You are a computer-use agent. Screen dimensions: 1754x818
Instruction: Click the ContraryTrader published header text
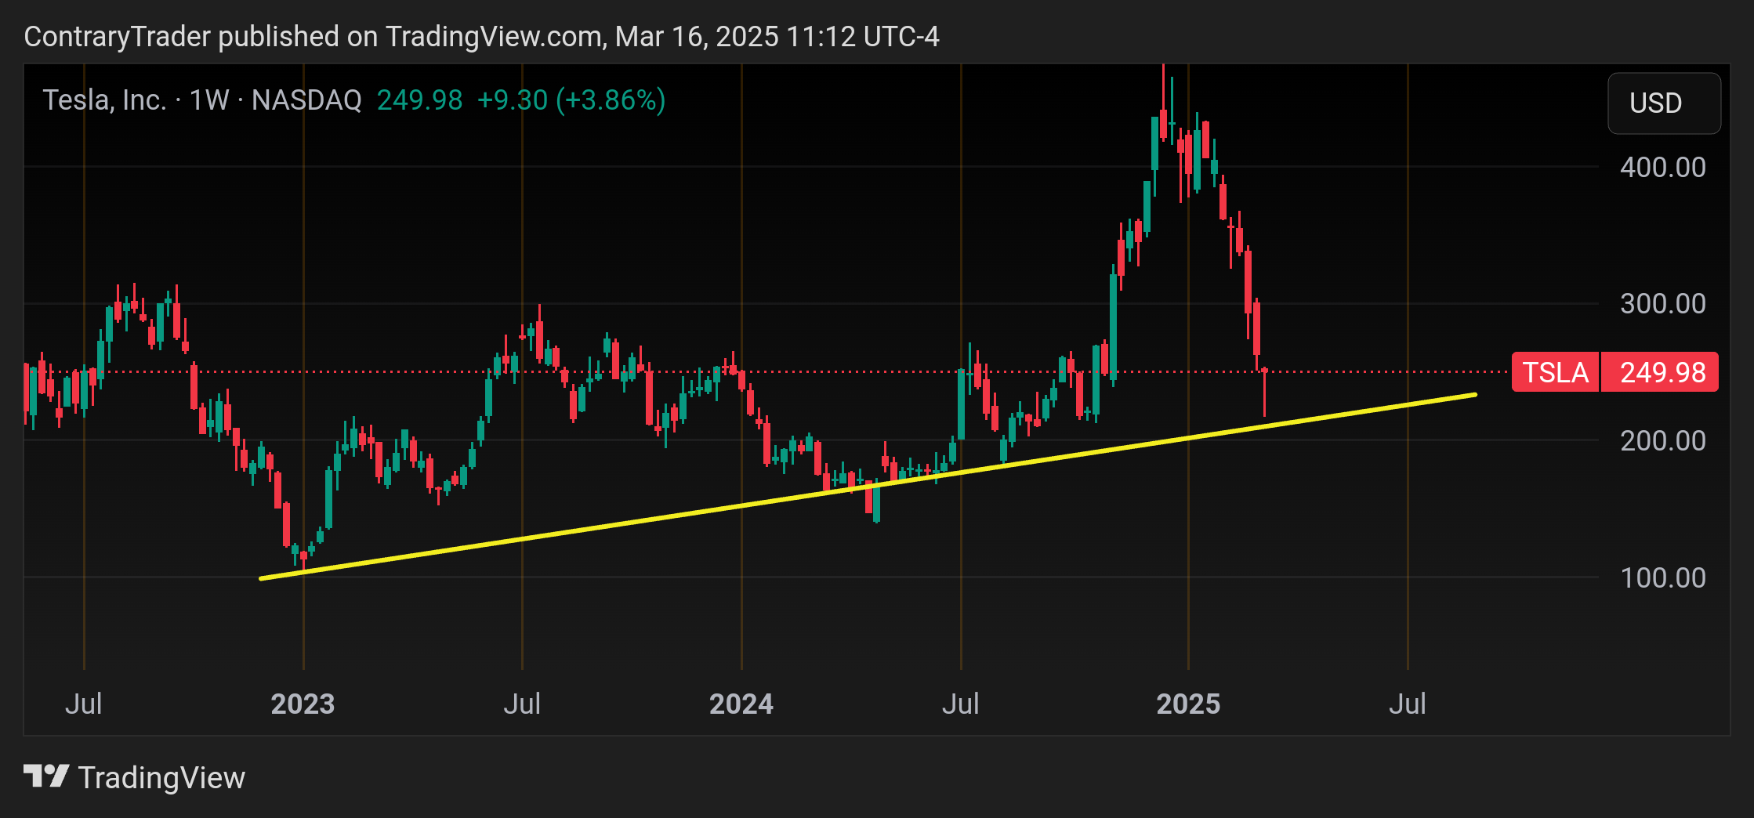click(x=481, y=36)
